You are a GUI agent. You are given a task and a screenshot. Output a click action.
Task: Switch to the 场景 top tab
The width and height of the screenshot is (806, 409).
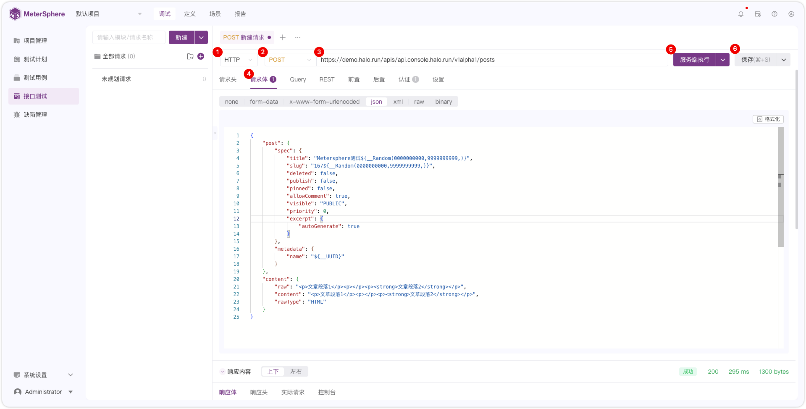[215, 14]
